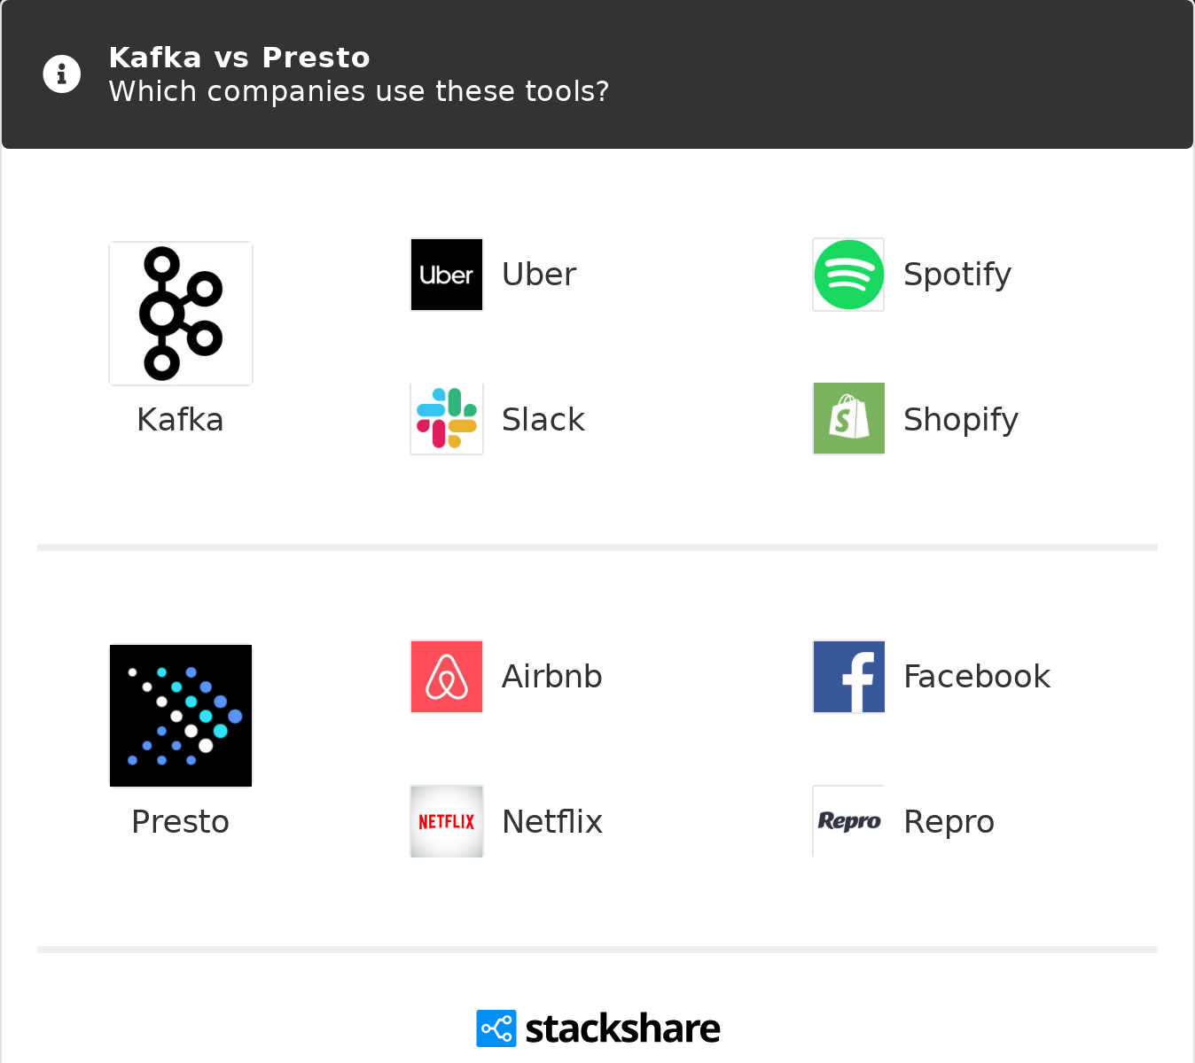Select the Kafka label text
The image size is (1195, 1063).
click(x=180, y=420)
